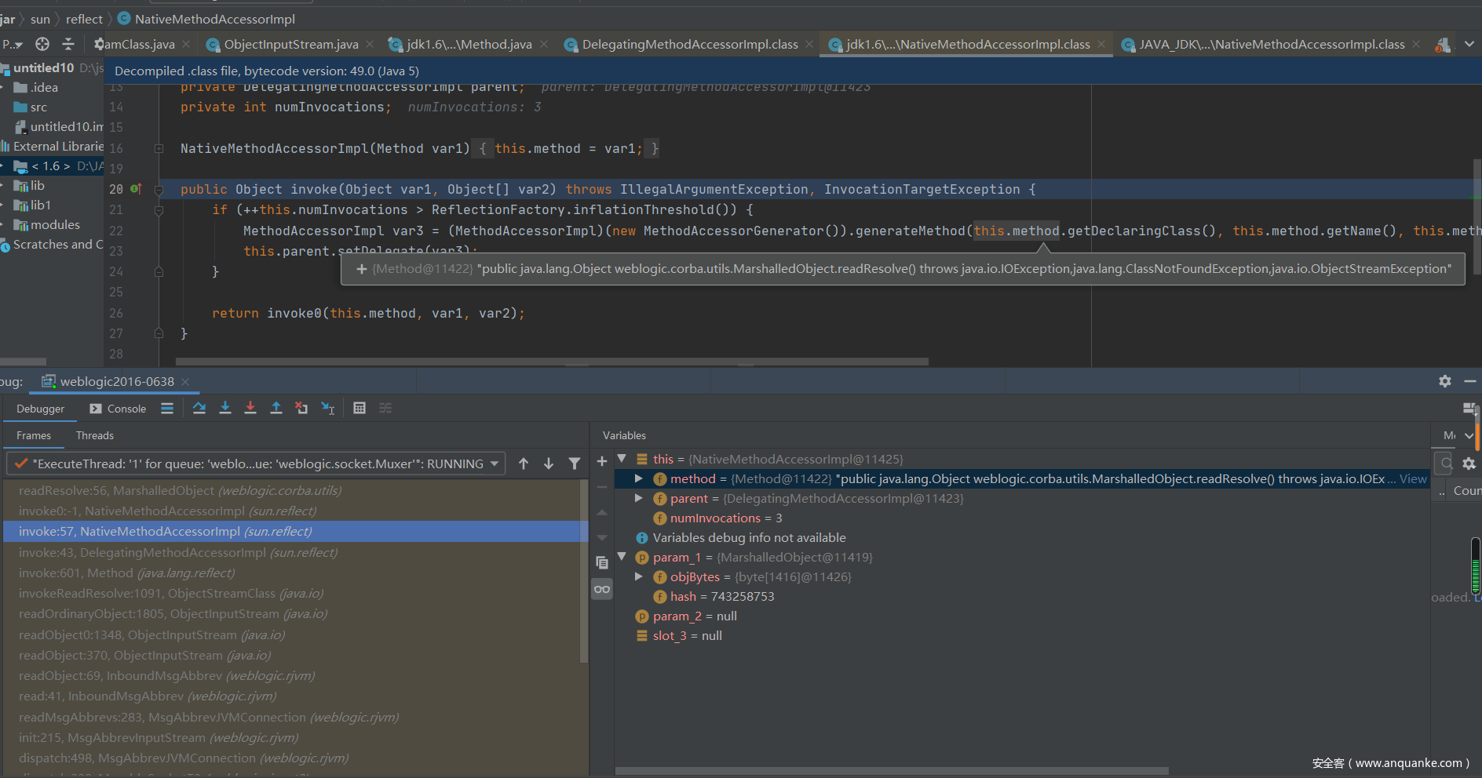Collapse the param_1 variable node

(x=622, y=557)
